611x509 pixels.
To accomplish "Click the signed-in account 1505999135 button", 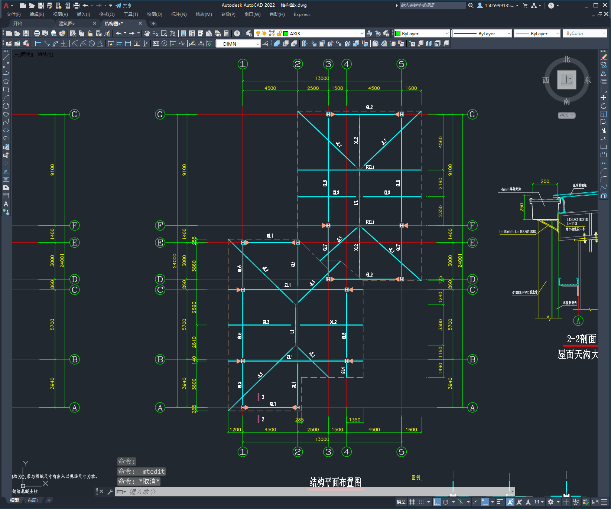I will pos(497,6).
